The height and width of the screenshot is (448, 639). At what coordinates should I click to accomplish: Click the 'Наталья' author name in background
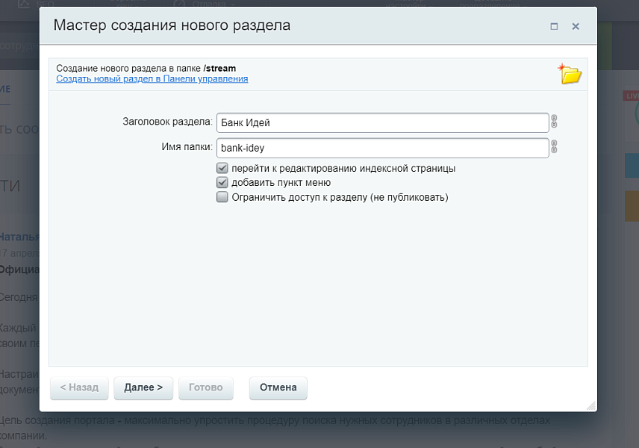pyautogui.click(x=19, y=237)
